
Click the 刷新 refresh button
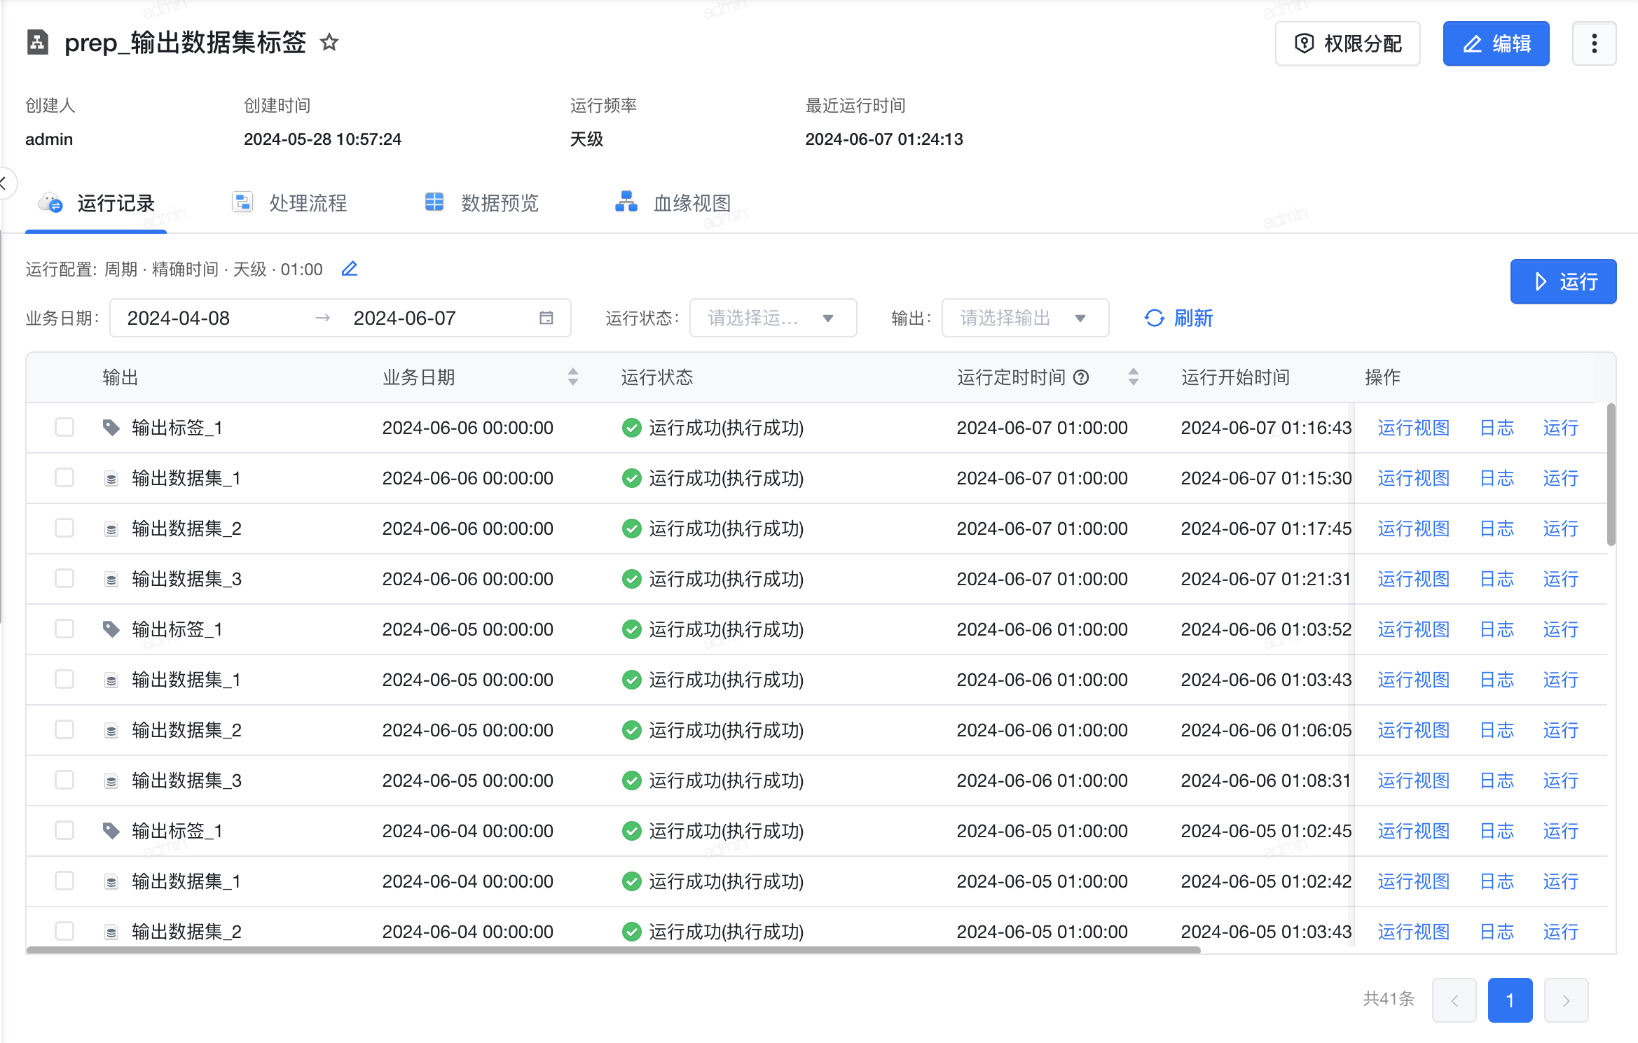pos(1178,318)
